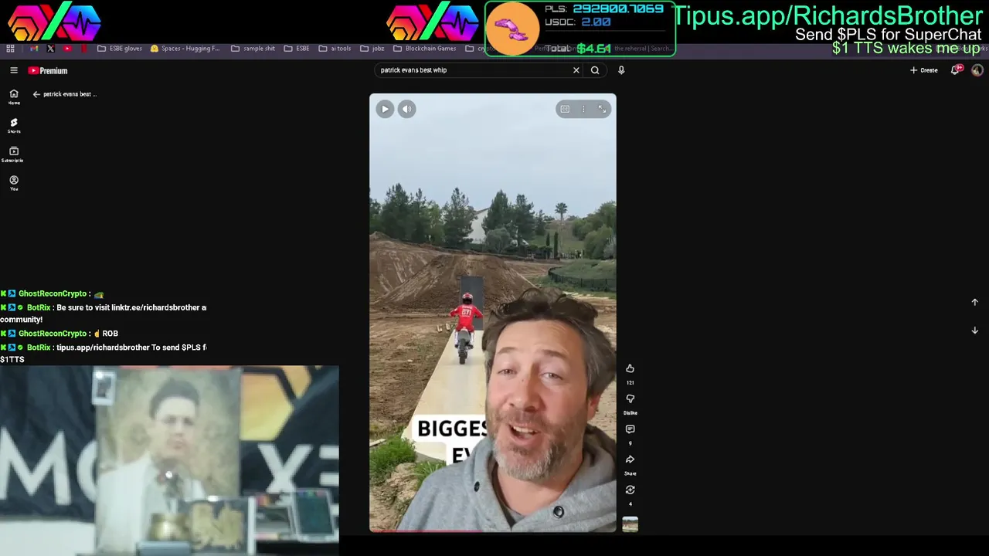Open the ESBE gloves bookmark folder
Viewport: 989px width, 556px height.
[120, 48]
